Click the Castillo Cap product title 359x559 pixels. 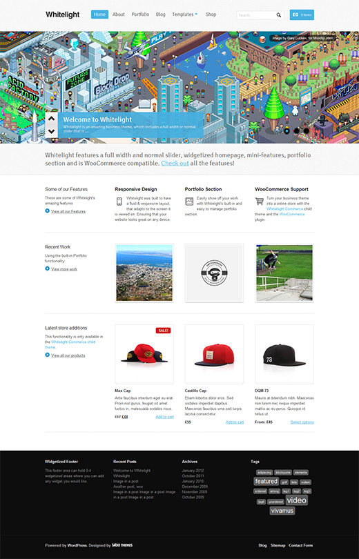pos(195,391)
